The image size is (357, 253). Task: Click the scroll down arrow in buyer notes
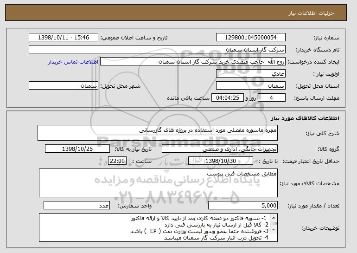point(274,230)
